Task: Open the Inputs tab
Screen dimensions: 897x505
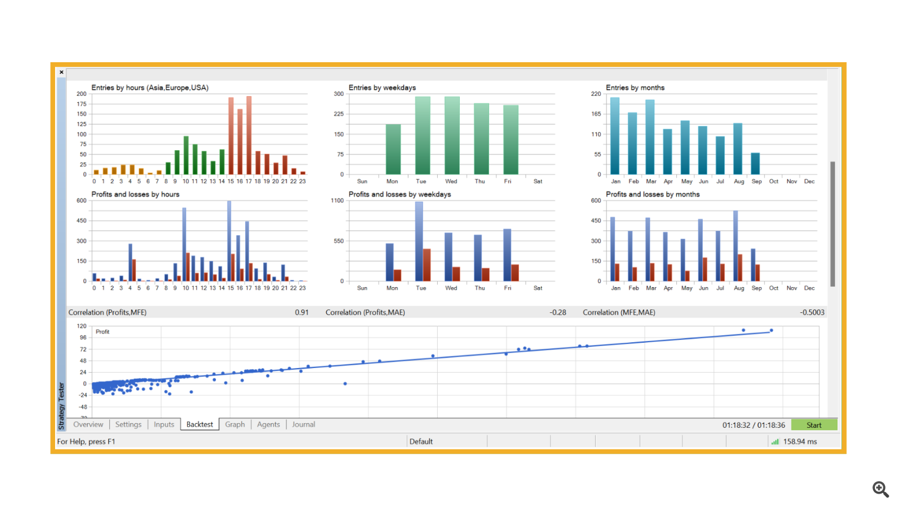Action: (164, 424)
